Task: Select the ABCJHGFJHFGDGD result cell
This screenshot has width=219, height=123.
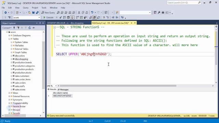Action: [x=62, y=96]
